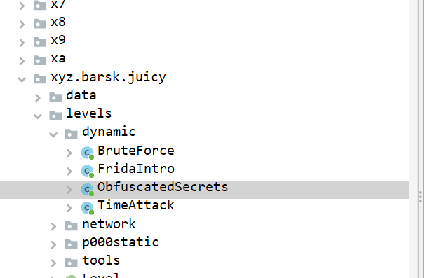Image resolution: width=425 pixels, height=278 pixels.
Task: Click the ObfuscatedSecrets class icon
Action: [87, 190]
